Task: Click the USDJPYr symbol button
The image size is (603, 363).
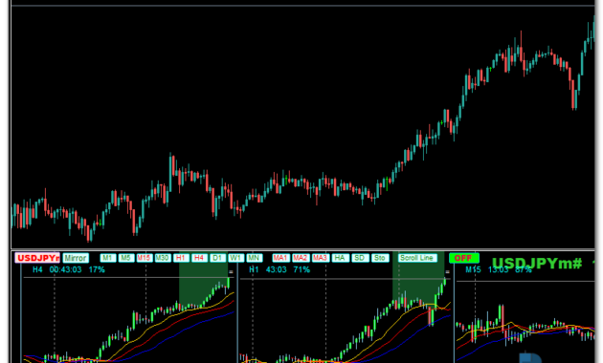Action: (37, 258)
